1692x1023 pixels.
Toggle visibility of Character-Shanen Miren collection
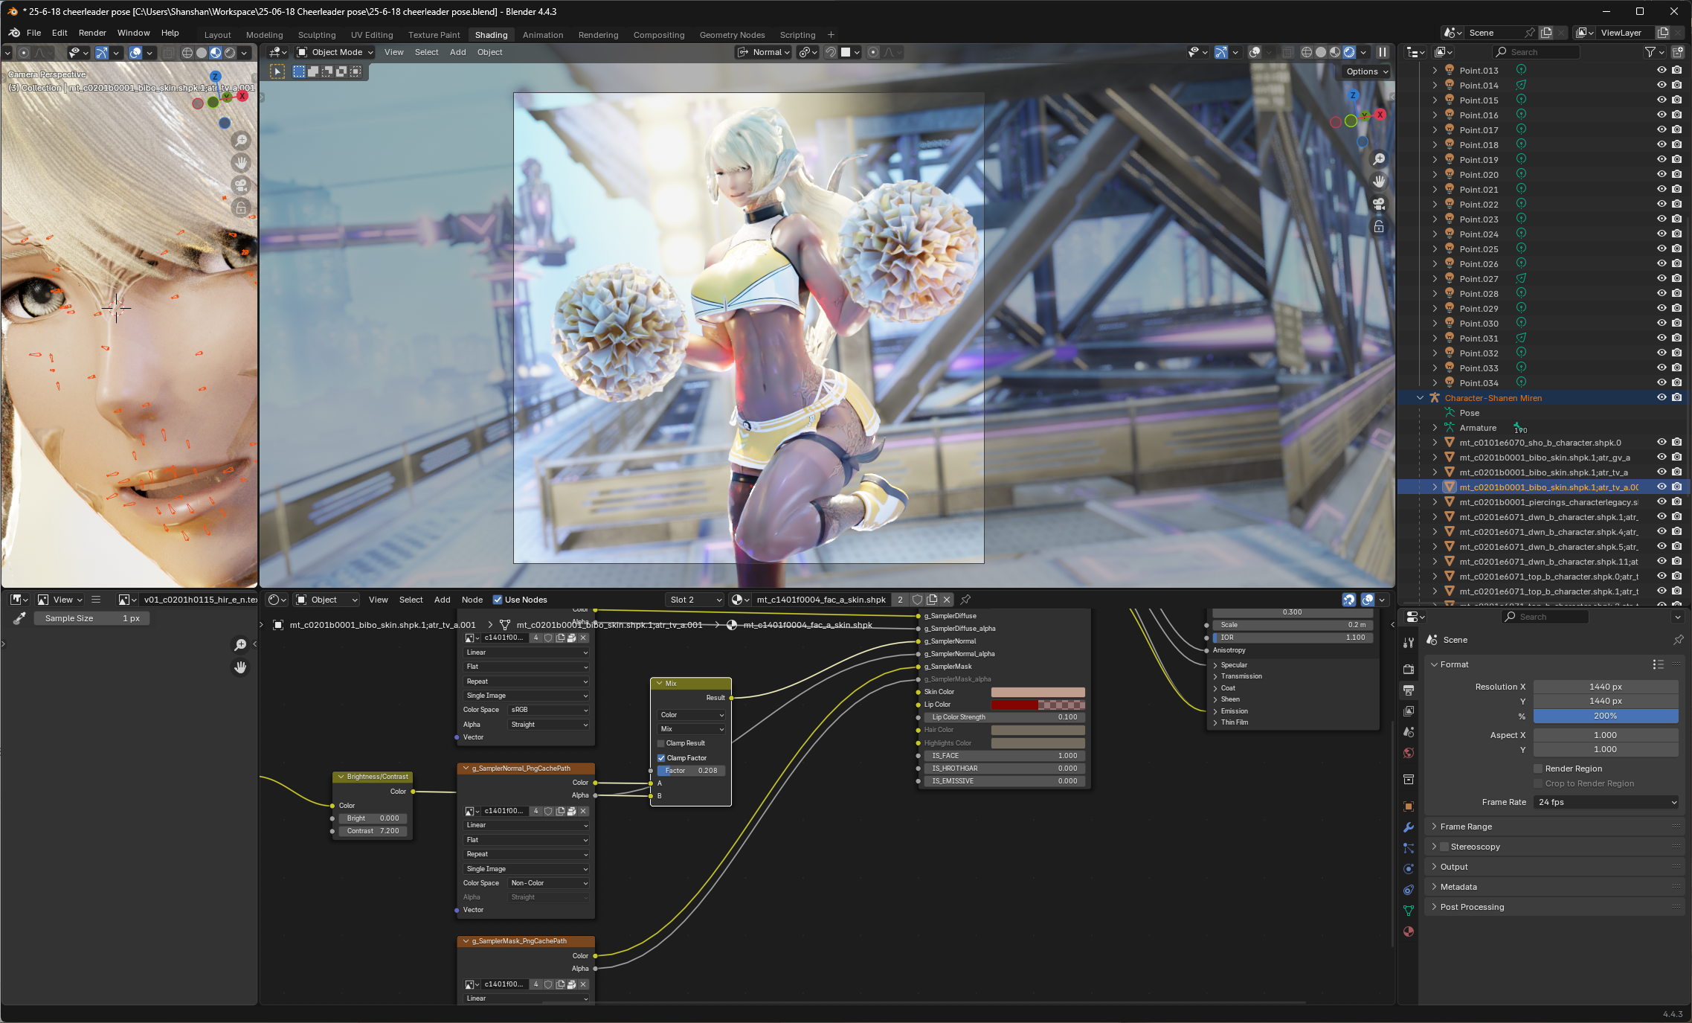(x=1661, y=397)
